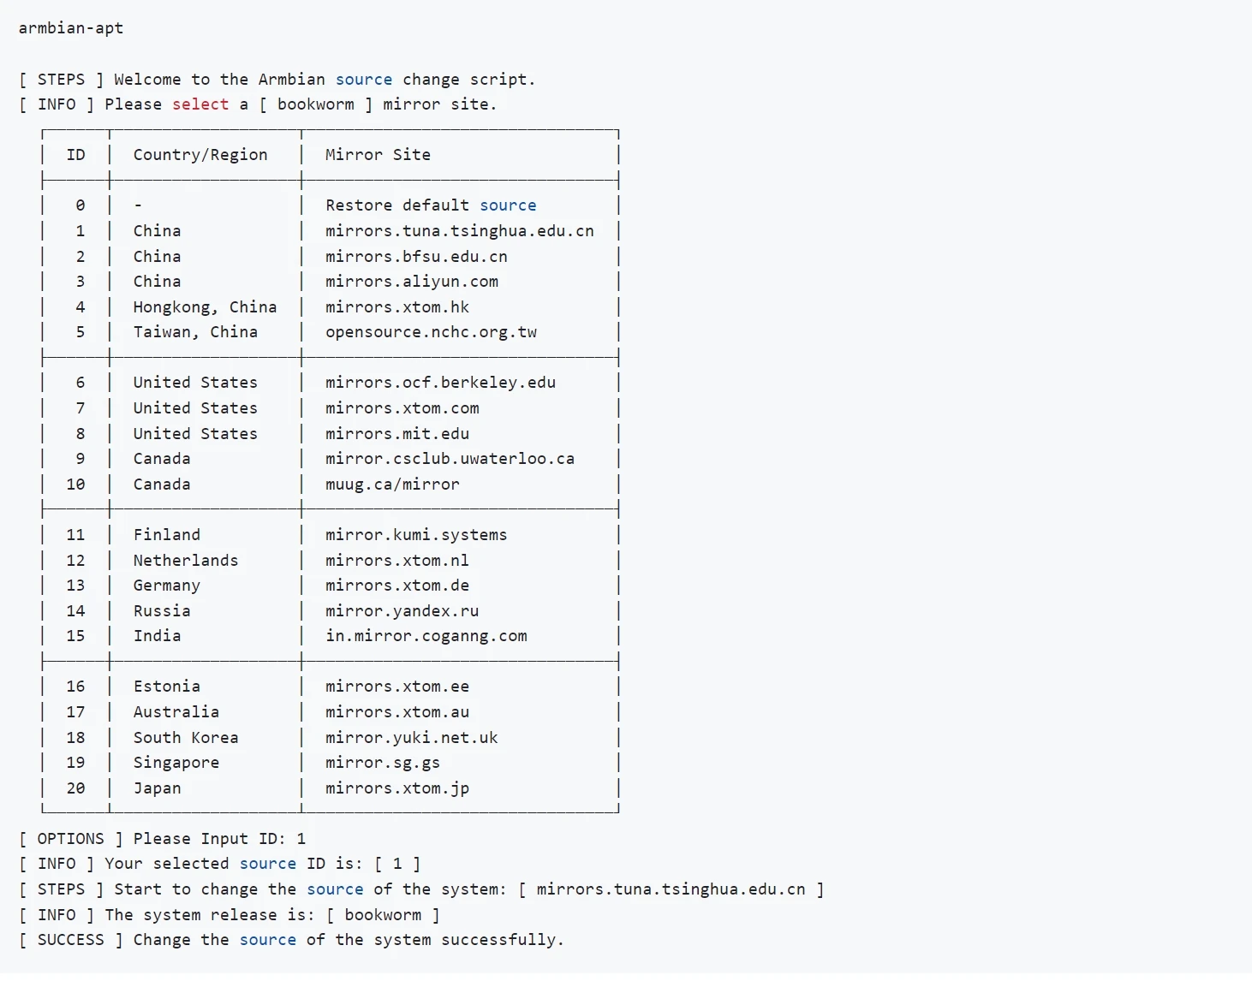Image resolution: width=1252 pixels, height=981 pixels.
Task: Select the mirrors.bfsu.edu.cn mirror entry
Action: tap(416, 257)
